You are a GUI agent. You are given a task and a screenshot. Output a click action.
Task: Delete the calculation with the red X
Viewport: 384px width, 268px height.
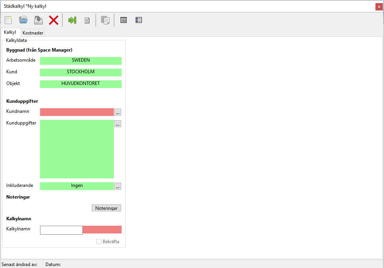(x=53, y=20)
